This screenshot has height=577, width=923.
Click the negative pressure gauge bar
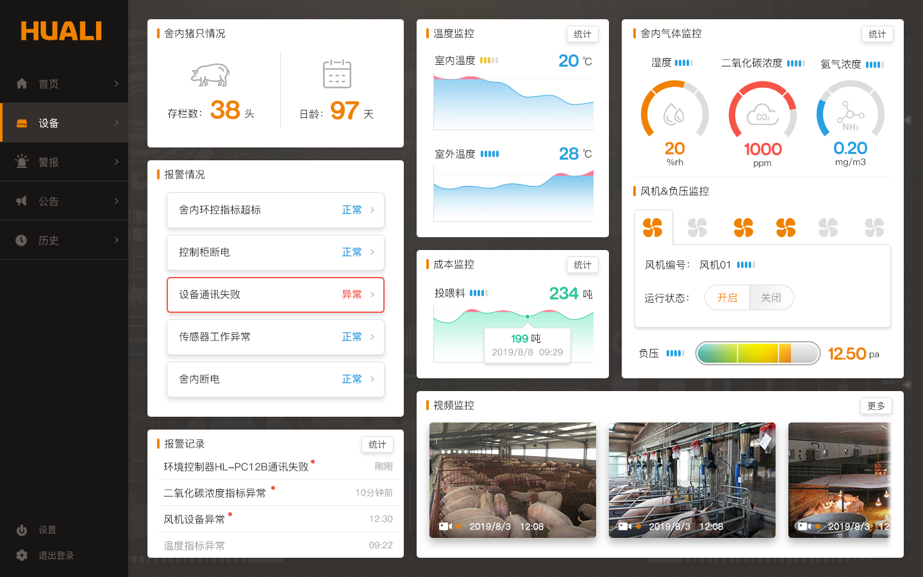coord(758,353)
